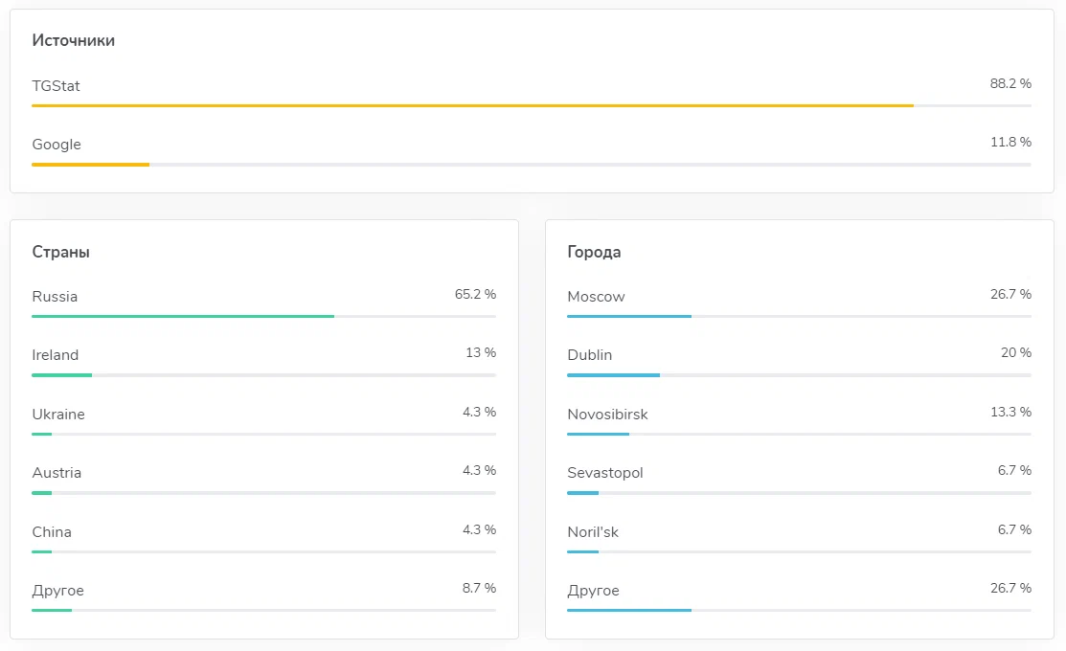Click the 13 % Ireland value

[x=481, y=352]
